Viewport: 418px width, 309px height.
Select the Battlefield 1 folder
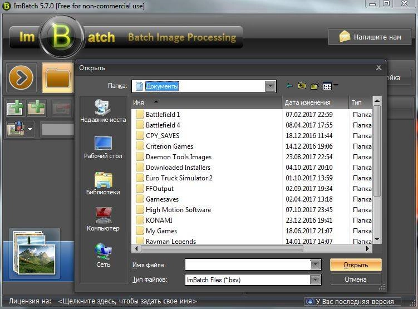[163, 115]
